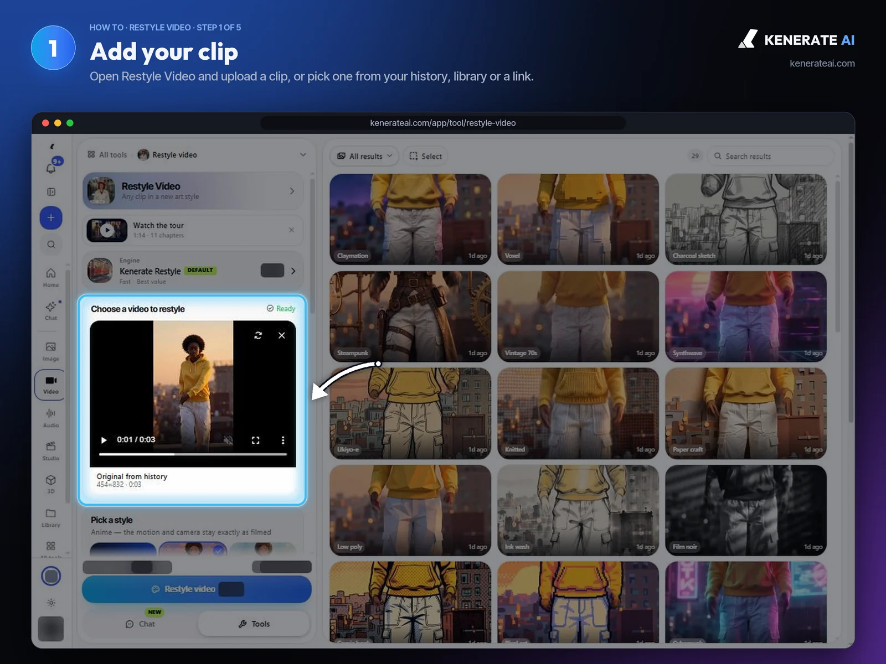Screen dimensions: 886x664
Task: Play the preview clip
Action: (104, 440)
